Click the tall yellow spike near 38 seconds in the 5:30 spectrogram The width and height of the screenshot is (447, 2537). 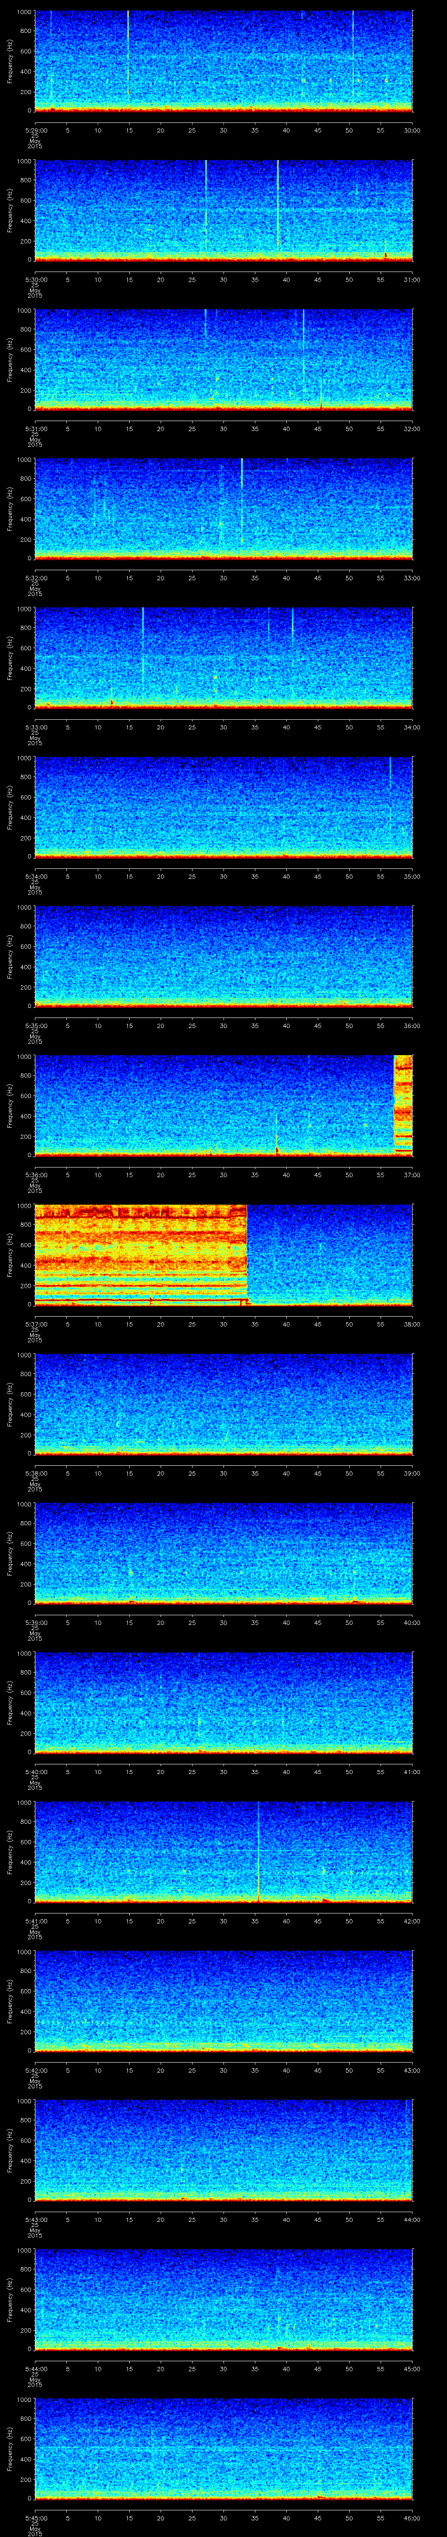278,202
